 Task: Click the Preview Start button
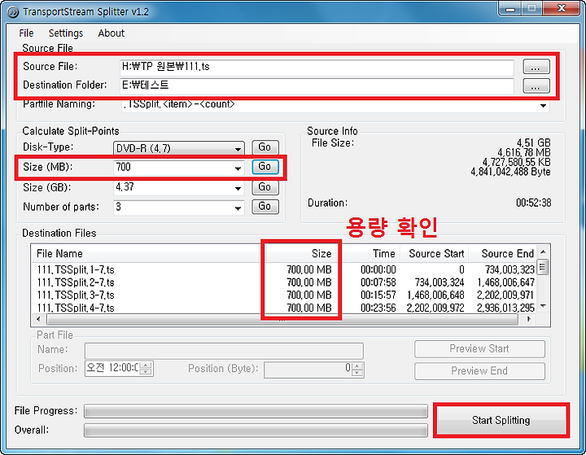479,349
